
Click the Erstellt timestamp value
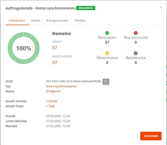[x=58, y=116]
